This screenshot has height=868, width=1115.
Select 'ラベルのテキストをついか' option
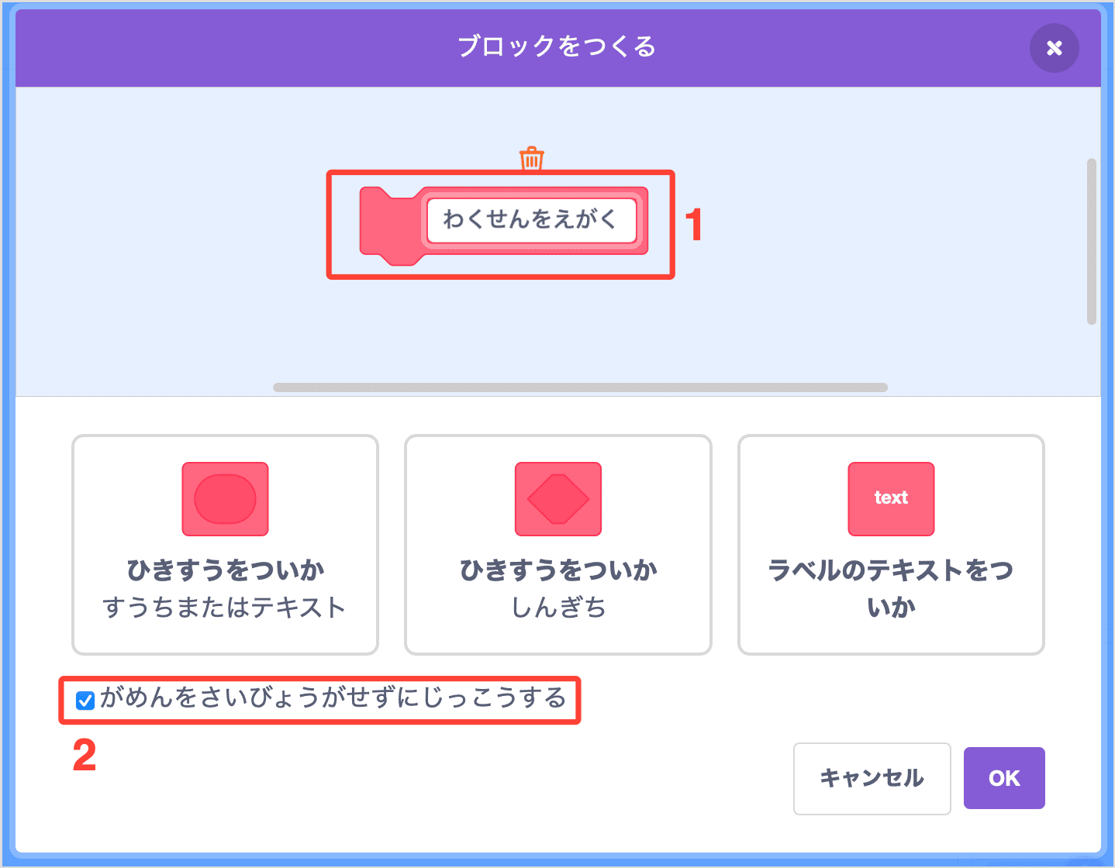click(890, 544)
